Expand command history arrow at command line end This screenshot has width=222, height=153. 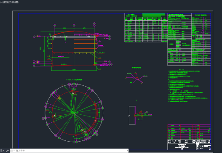click(x=127, y=151)
